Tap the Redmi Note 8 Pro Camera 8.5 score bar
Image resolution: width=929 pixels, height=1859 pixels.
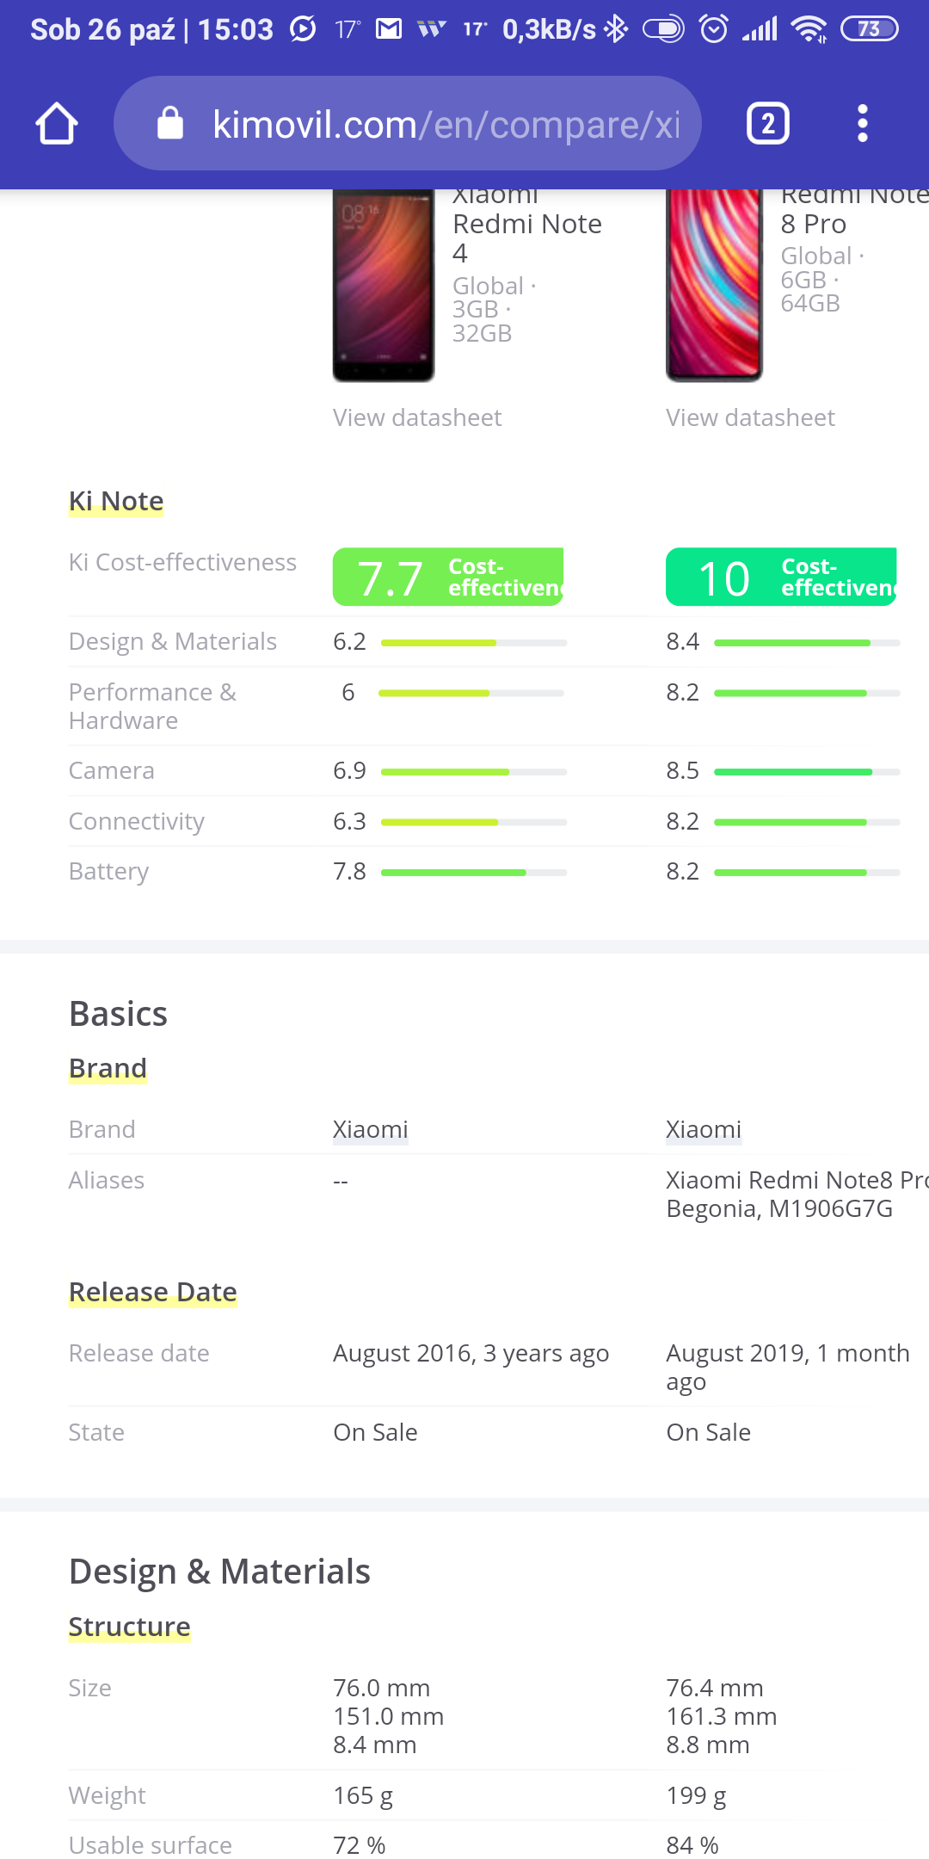click(x=807, y=772)
